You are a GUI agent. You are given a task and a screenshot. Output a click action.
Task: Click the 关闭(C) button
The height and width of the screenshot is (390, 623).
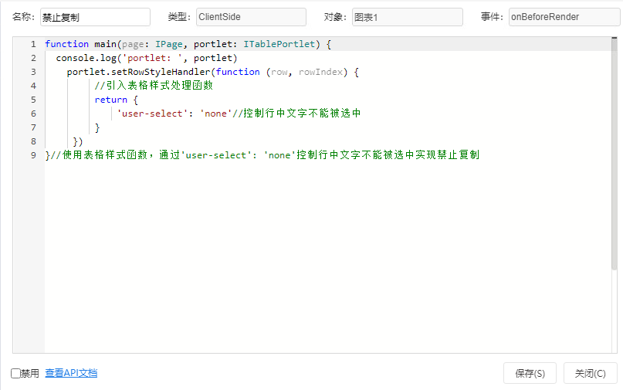click(x=590, y=373)
